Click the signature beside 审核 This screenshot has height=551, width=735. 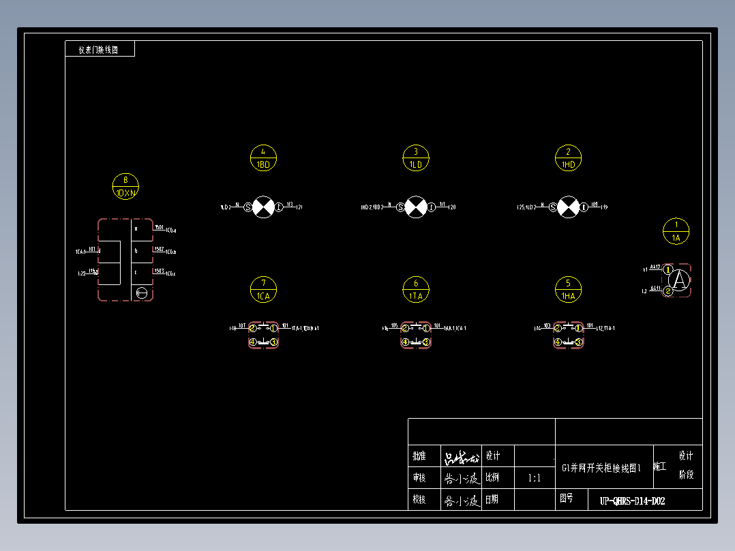tap(462, 479)
